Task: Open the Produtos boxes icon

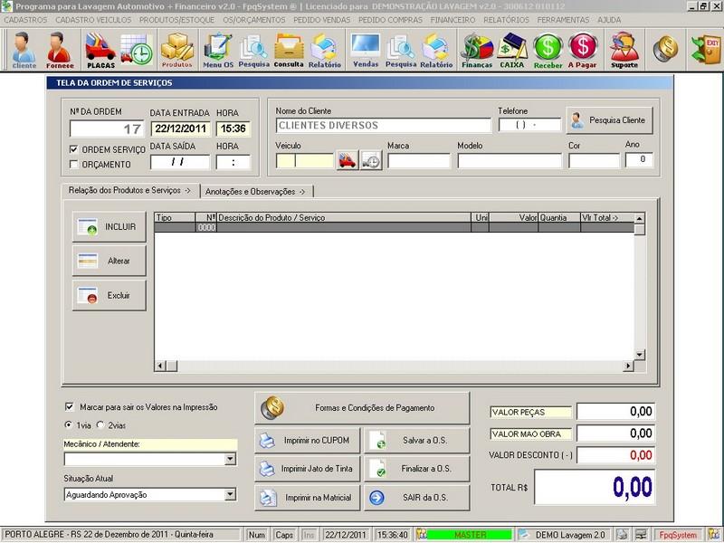Action: [176, 50]
